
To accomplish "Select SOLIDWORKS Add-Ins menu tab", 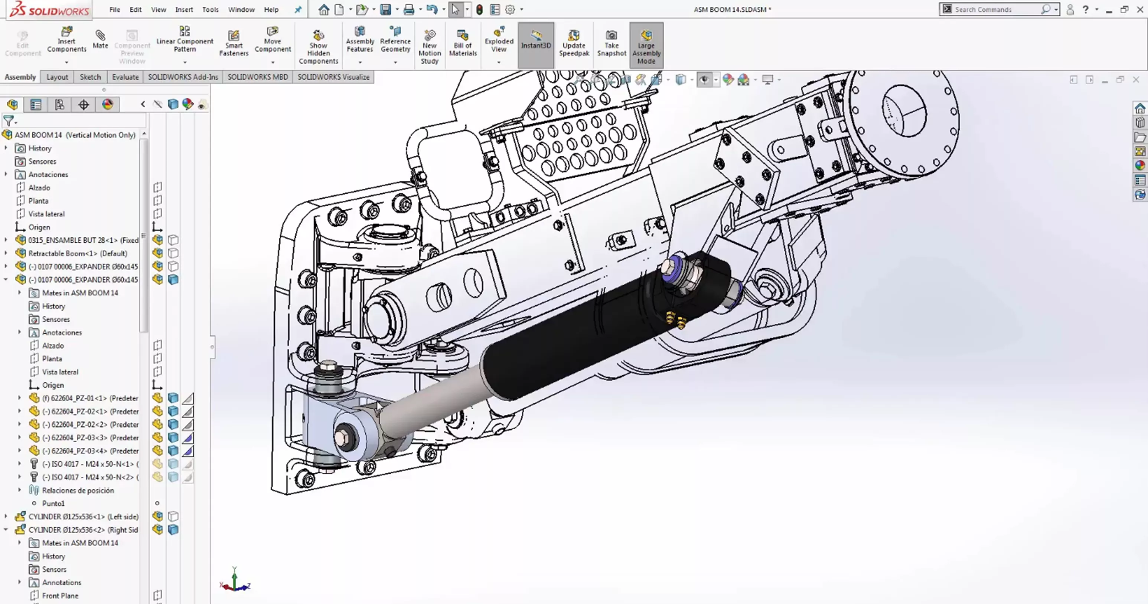I will [x=182, y=77].
